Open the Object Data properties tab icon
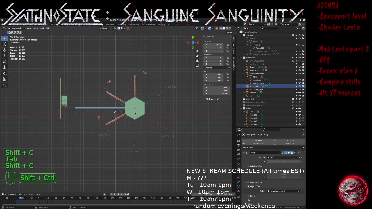Screen dimensions: 372x209 [x=239, y=187]
